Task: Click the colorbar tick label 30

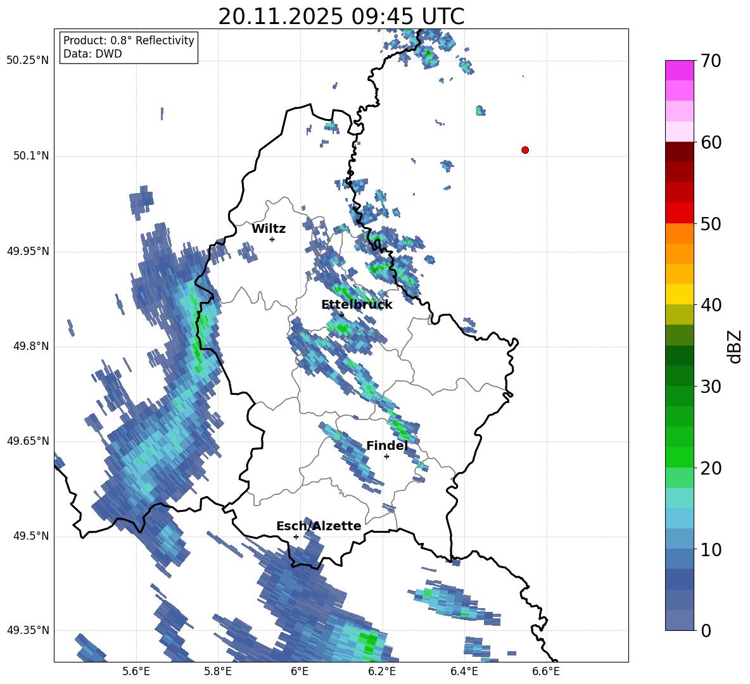Action: (711, 387)
